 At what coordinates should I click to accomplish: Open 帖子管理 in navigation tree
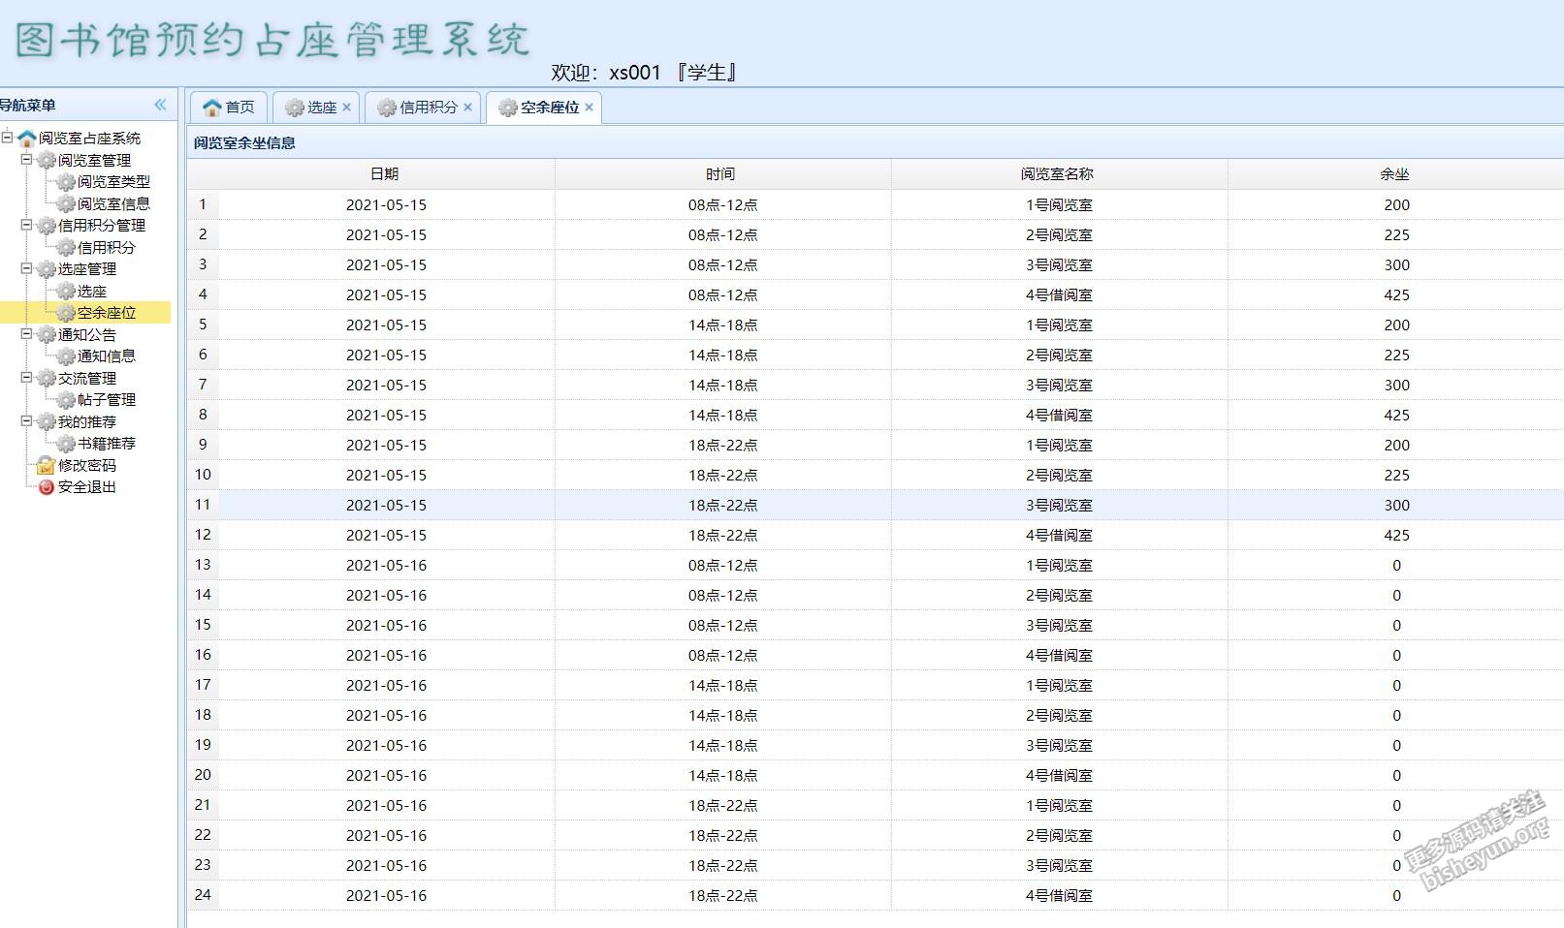pos(107,400)
